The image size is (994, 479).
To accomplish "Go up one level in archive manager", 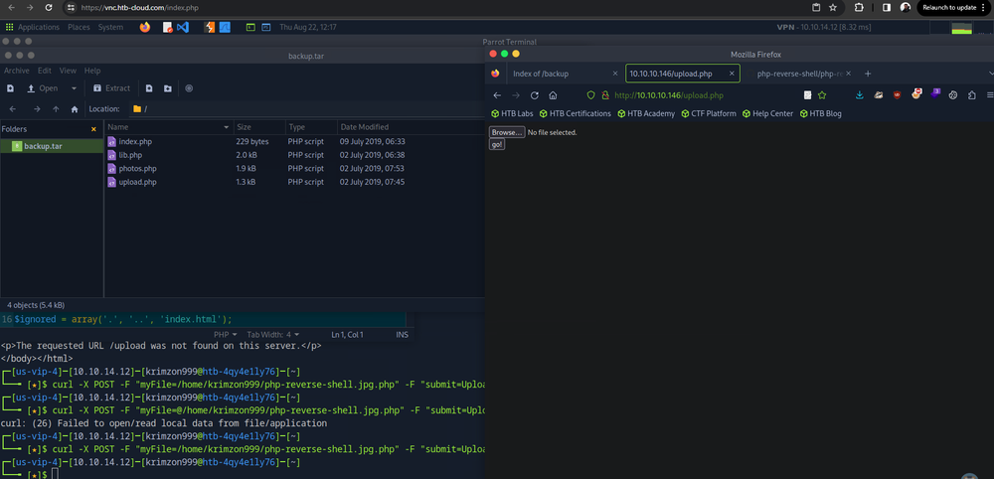I will click(x=56, y=109).
